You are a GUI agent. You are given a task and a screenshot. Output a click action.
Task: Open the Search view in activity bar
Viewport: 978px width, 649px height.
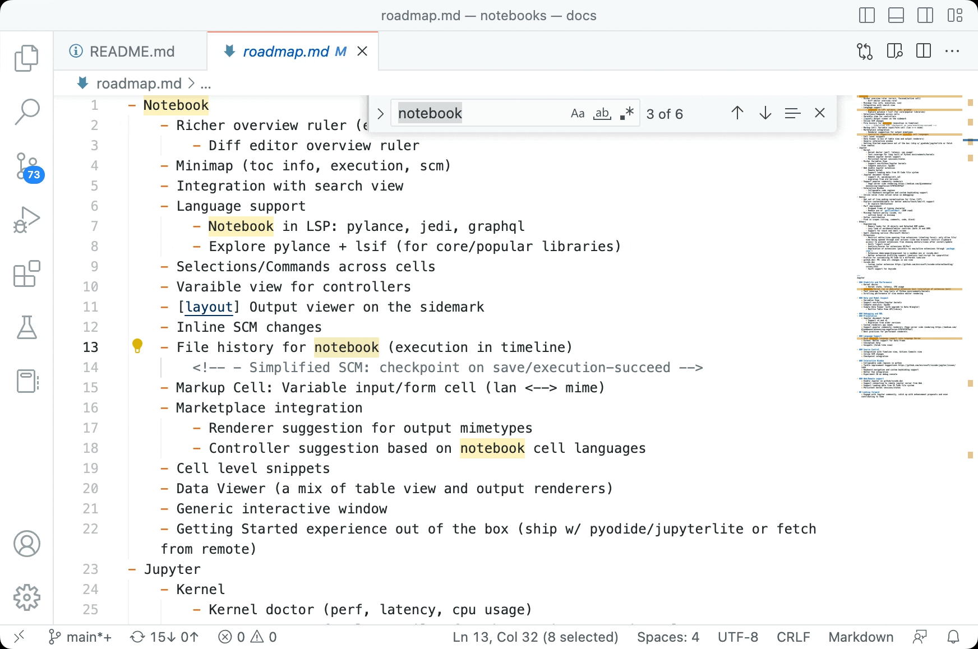tap(26, 112)
